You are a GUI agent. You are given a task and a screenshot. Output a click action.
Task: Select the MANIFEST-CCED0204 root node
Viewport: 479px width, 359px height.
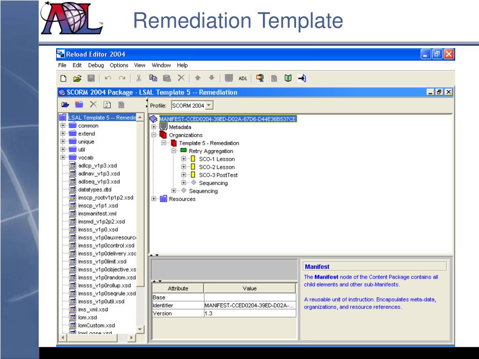pyautogui.click(x=228, y=119)
